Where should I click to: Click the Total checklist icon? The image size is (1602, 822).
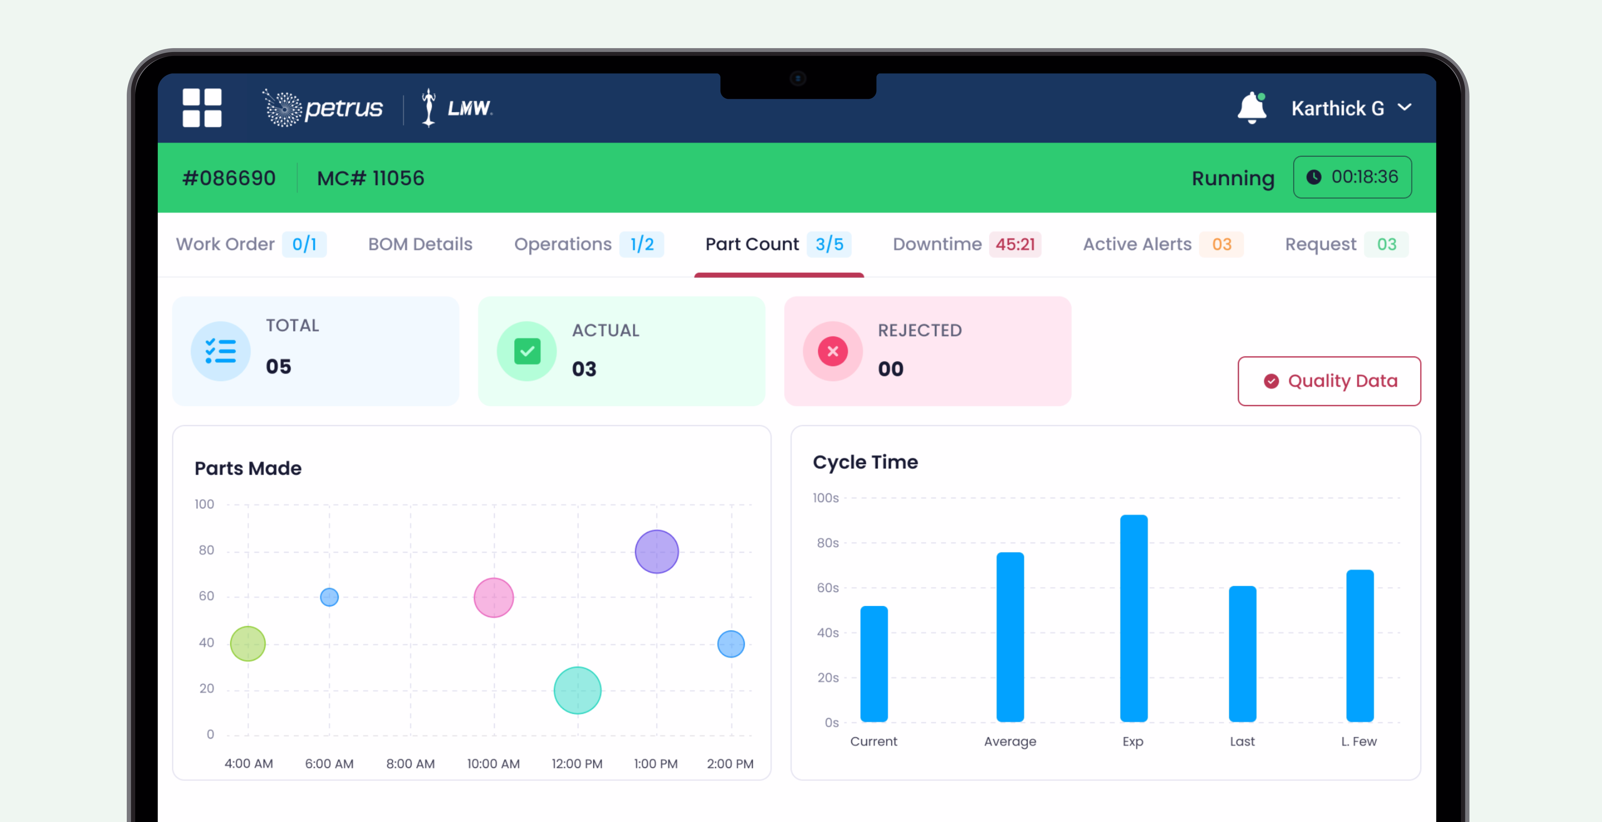[x=220, y=351]
